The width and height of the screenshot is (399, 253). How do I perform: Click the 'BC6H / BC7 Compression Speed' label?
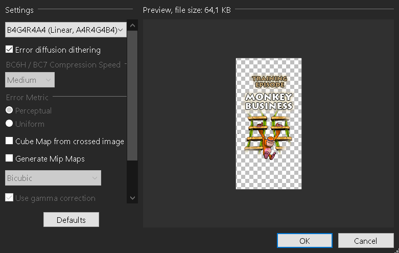tap(63, 64)
